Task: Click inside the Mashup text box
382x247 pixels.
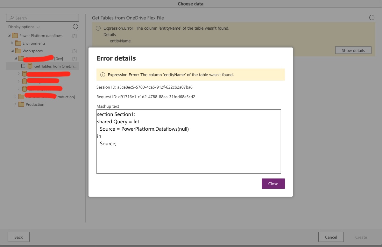Action: click(x=189, y=141)
